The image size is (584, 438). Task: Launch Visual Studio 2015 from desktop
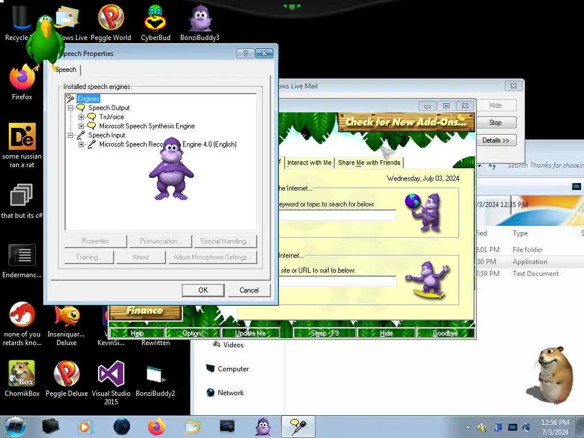(x=111, y=382)
